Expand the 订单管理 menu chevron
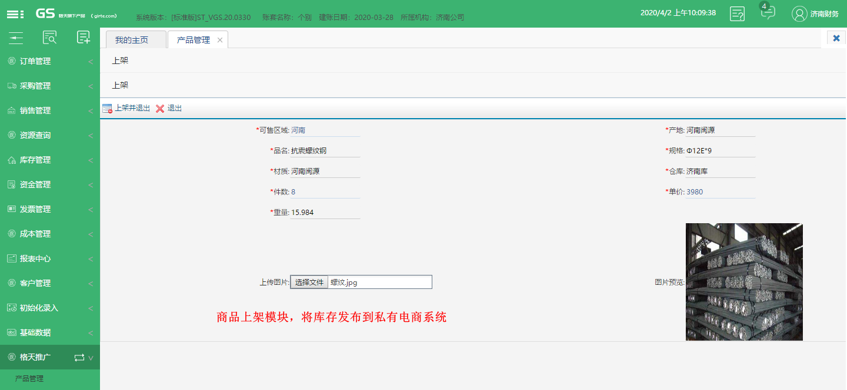The image size is (847, 390). tap(91, 62)
